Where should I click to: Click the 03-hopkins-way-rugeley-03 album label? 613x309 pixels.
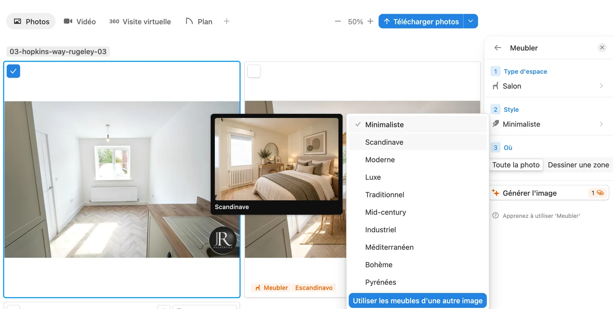58,52
